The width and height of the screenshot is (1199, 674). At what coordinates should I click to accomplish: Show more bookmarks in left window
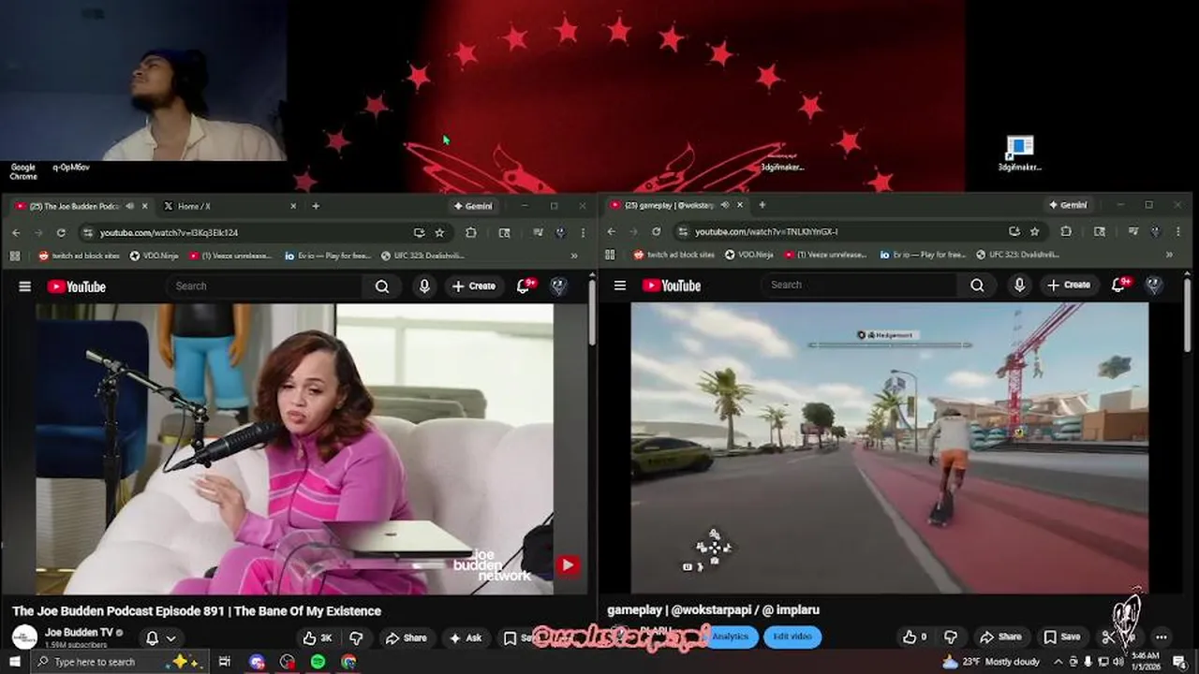[x=574, y=255]
